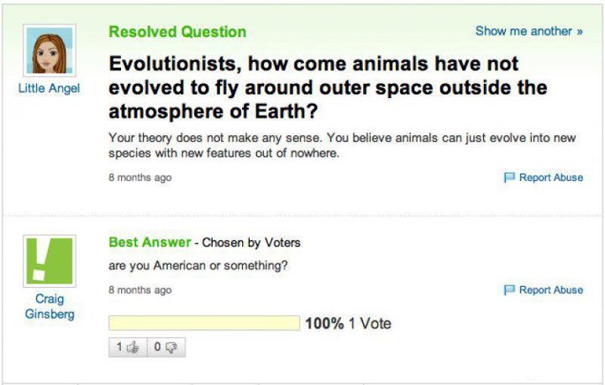Image resolution: width=605 pixels, height=385 pixels.
Task: Click the flag icon beside the question's Report Abuse
Action: pyautogui.click(x=509, y=178)
